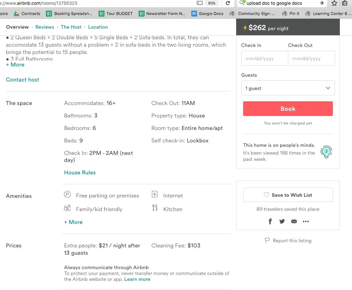Expand amenities list with + More
Screen dimensions: 352x290
click(73, 222)
